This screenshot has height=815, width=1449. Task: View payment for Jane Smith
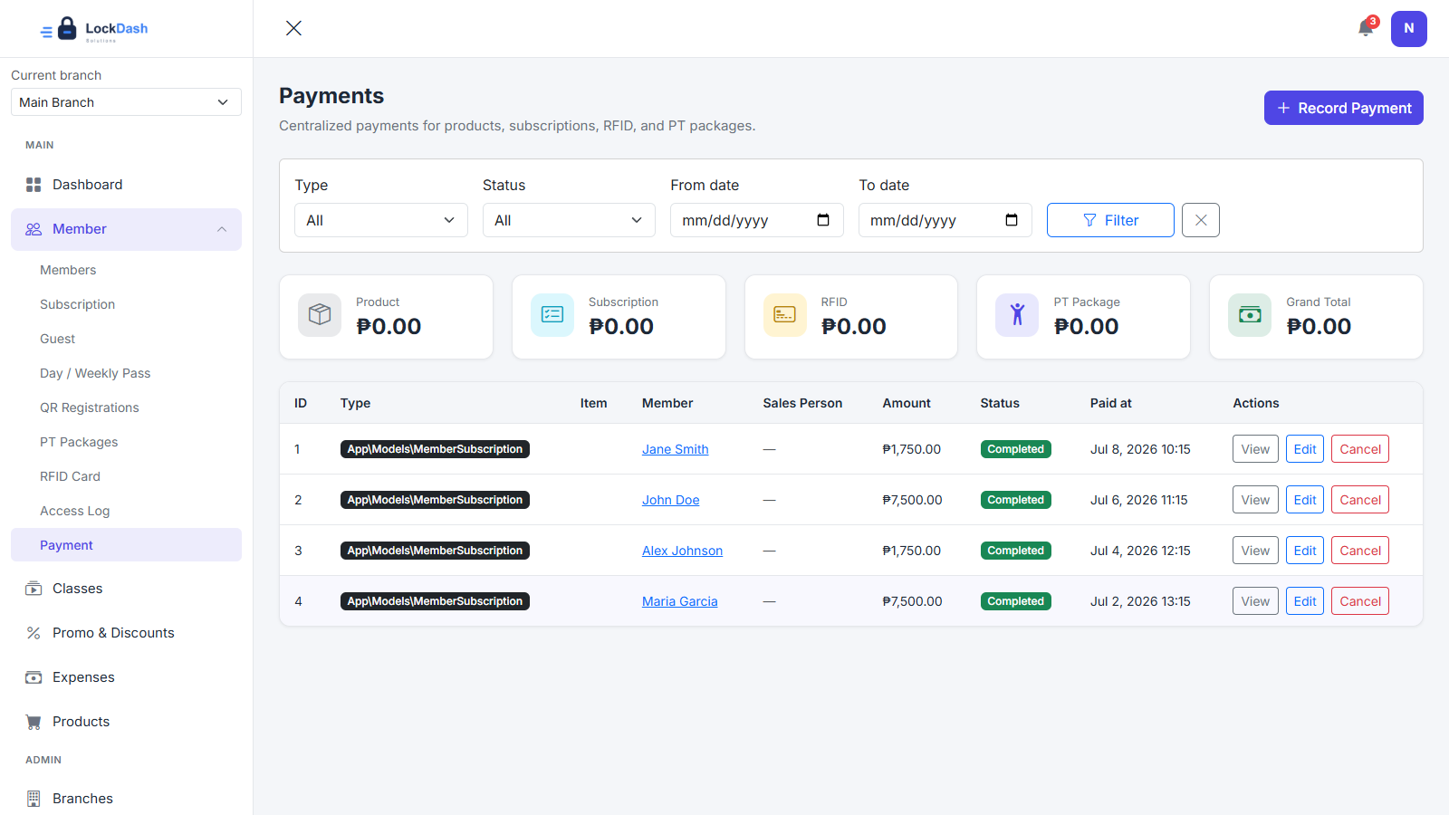(1255, 449)
